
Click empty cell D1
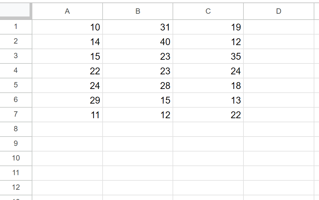point(279,27)
